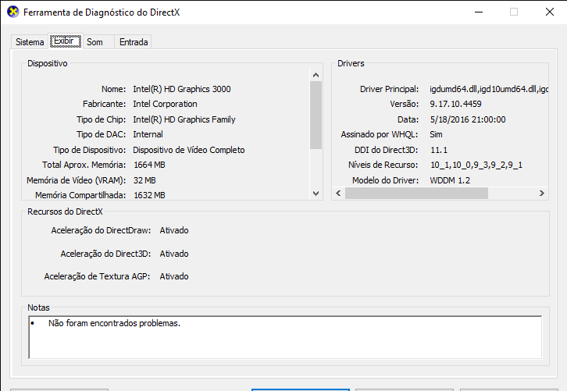Minimize the DirectX diagnostic window
The image size is (567, 391).
(x=479, y=12)
